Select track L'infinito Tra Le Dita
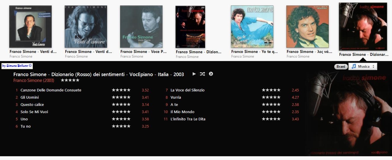The height and width of the screenshot is (160, 392). (188, 119)
